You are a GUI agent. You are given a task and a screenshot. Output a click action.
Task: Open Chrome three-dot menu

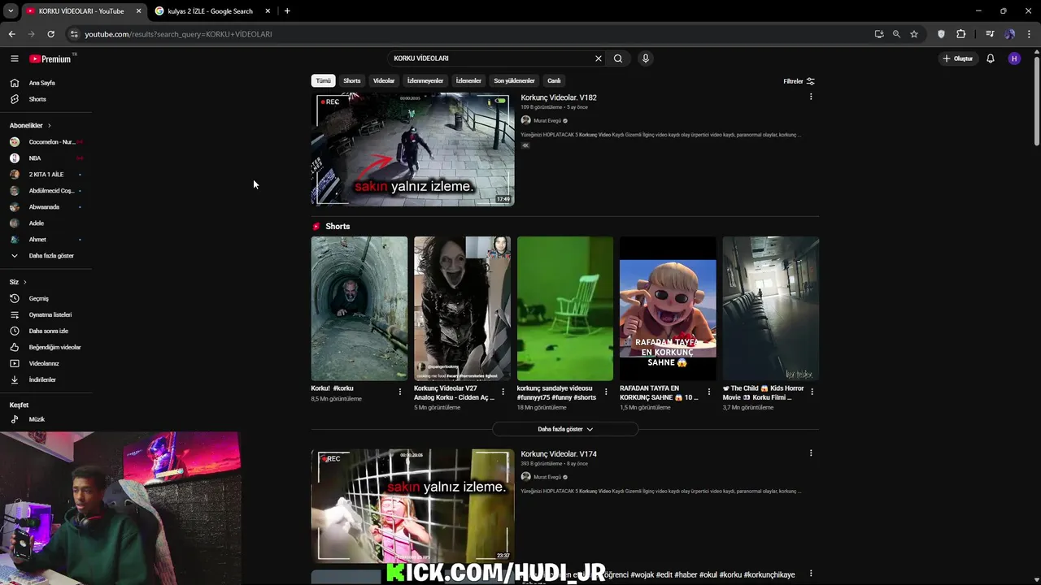click(1029, 34)
